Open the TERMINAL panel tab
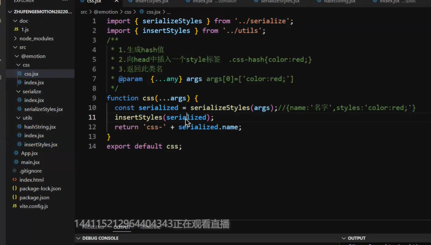The width and height of the screenshot is (431, 245). click(150, 227)
